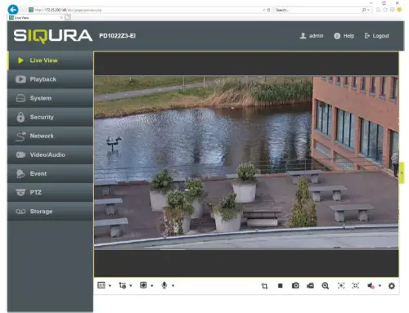
Task: Open browser tools gear icon
Action: (x=393, y=10)
